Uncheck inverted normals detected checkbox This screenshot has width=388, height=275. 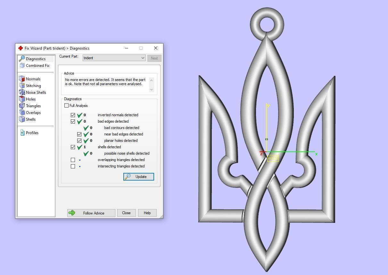tap(73, 115)
